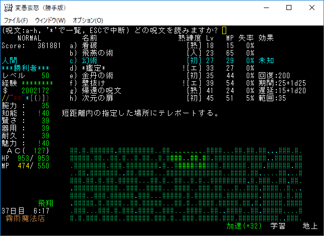324x236 pixels.
Task: Click the yellow input cursor after the prompt
Action: (x=224, y=30)
